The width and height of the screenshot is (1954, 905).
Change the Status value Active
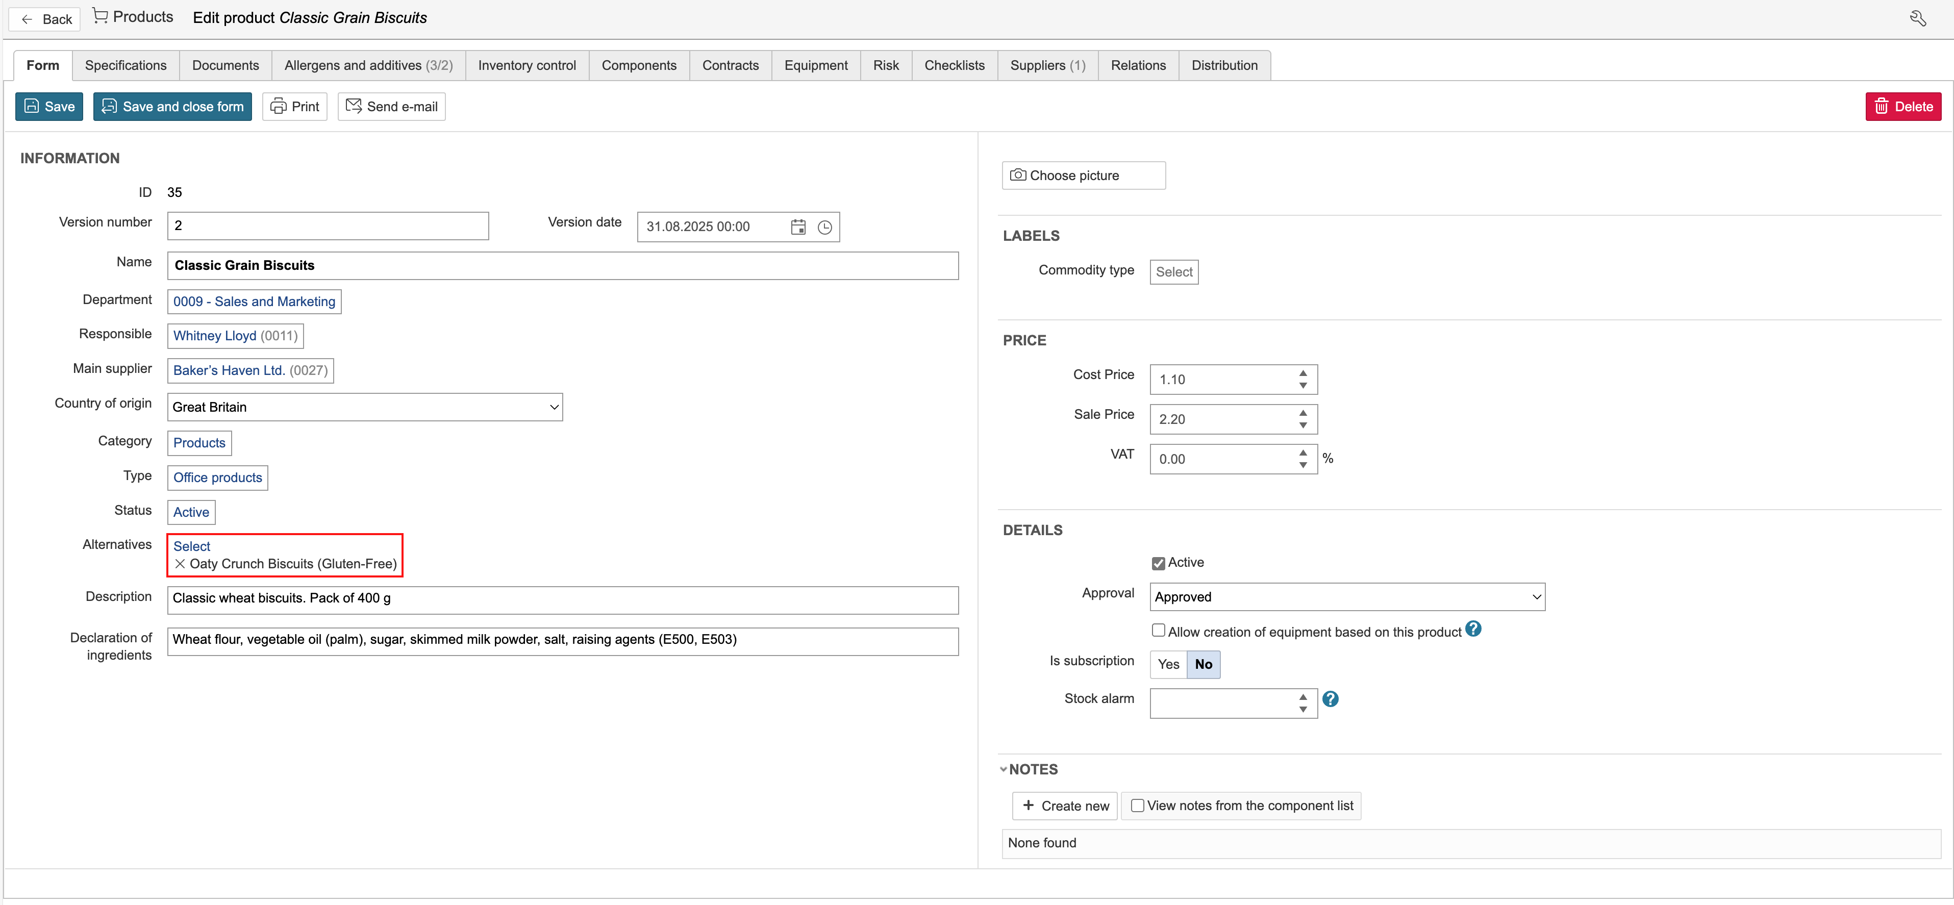[191, 512]
